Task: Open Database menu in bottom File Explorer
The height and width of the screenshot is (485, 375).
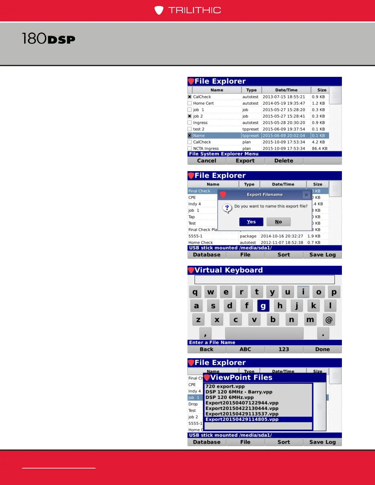Action: 206,442
